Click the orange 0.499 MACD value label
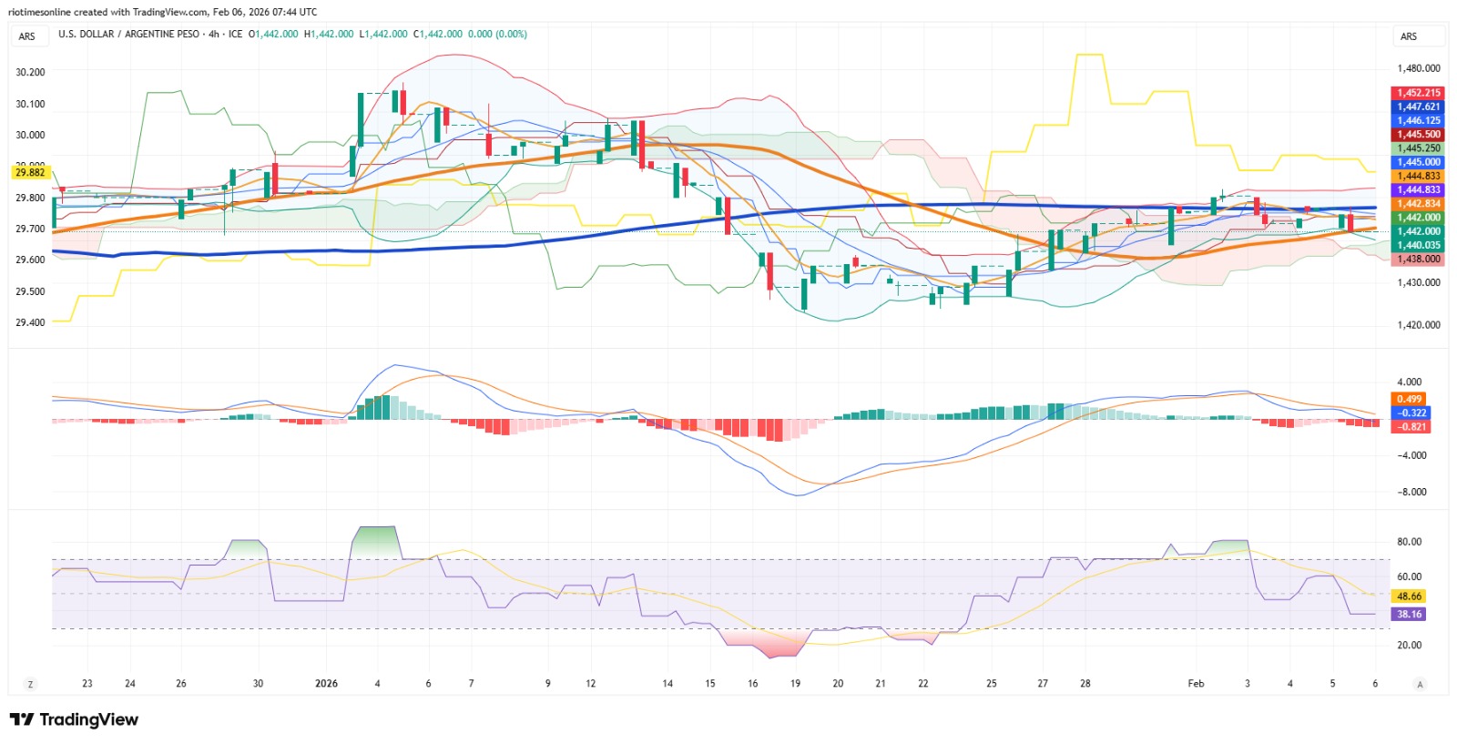This screenshot has height=744, width=1457. click(x=1410, y=399)
